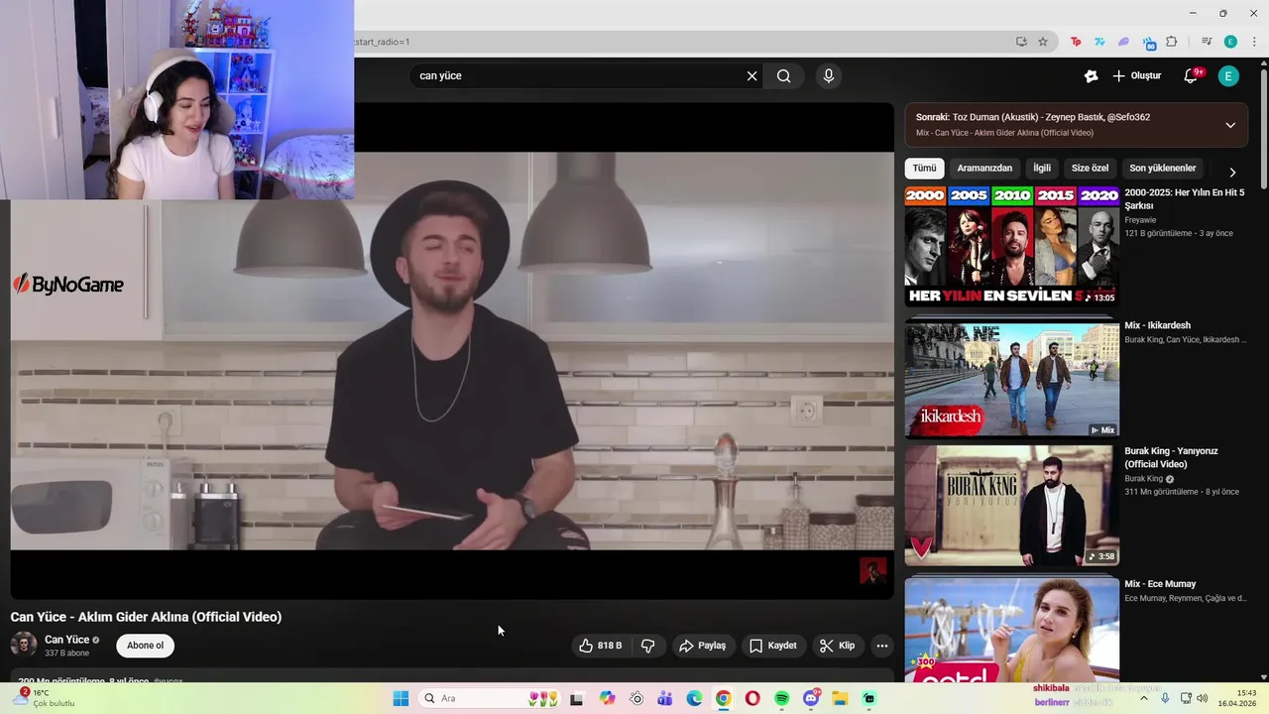Dislike the video with thumbs down
The width and height of the screenshot is (1269, 714).
[x=647, y=646]
